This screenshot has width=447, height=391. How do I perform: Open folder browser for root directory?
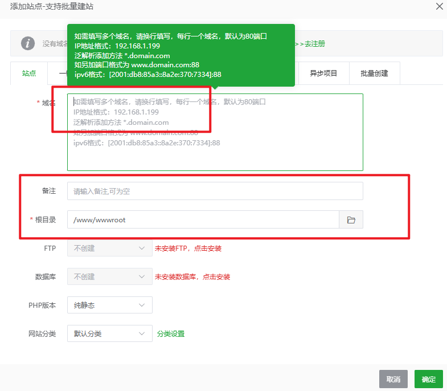(x=351, y=220)
